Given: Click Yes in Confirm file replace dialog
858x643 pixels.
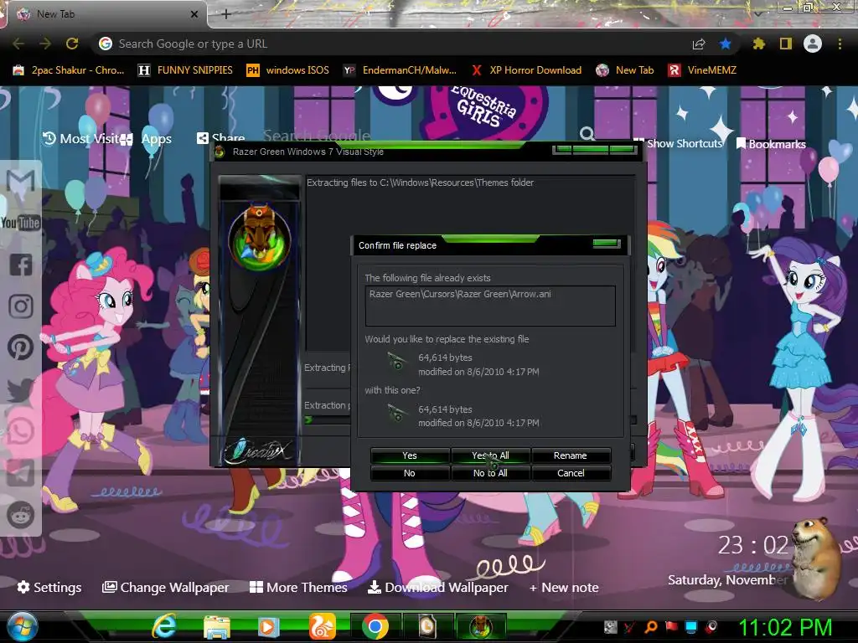Looking at the screenshot, I should [x=410, y=455].
